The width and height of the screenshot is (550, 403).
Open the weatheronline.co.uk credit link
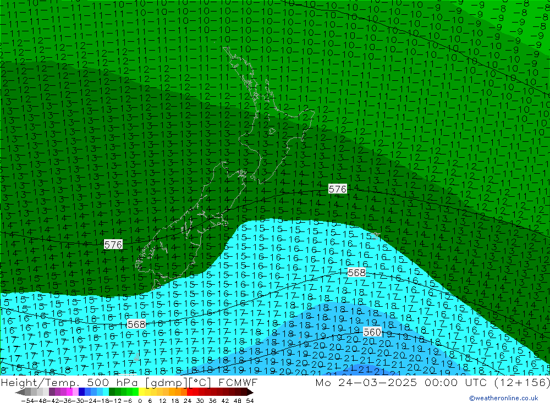point(504,398)
